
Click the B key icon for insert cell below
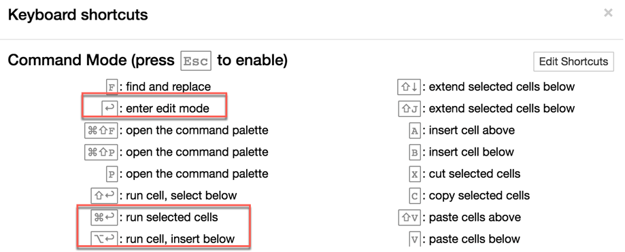pyautogui.click(x=415, y=152)
